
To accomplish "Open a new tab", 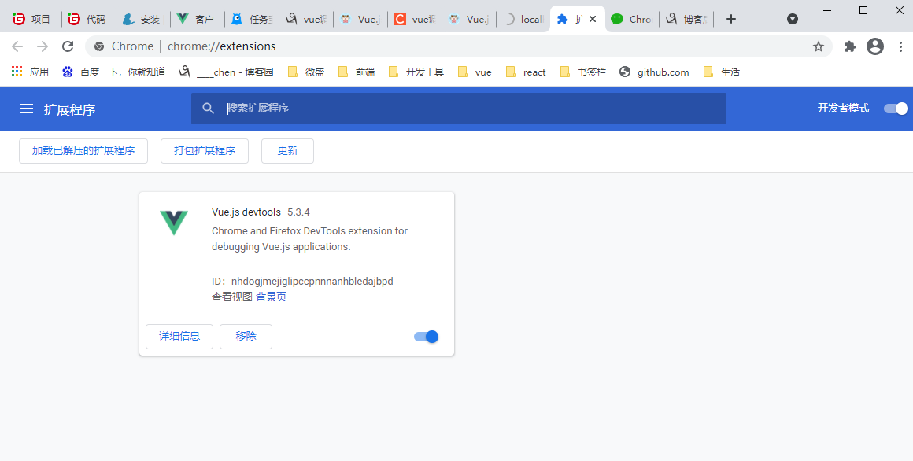I will (731, 19).
